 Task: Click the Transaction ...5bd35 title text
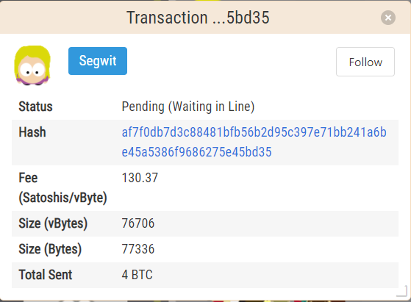coord(198,18)
